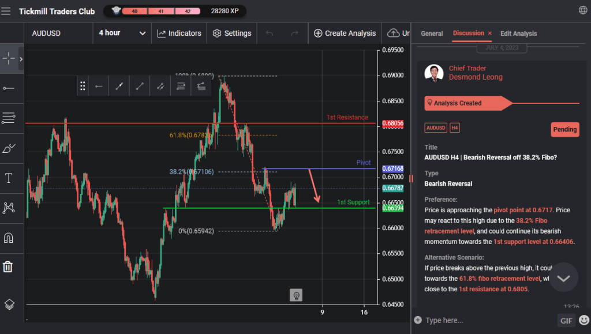Open the Indicators panel
Viewport: 591px width, 334px height.
(179, 33)
